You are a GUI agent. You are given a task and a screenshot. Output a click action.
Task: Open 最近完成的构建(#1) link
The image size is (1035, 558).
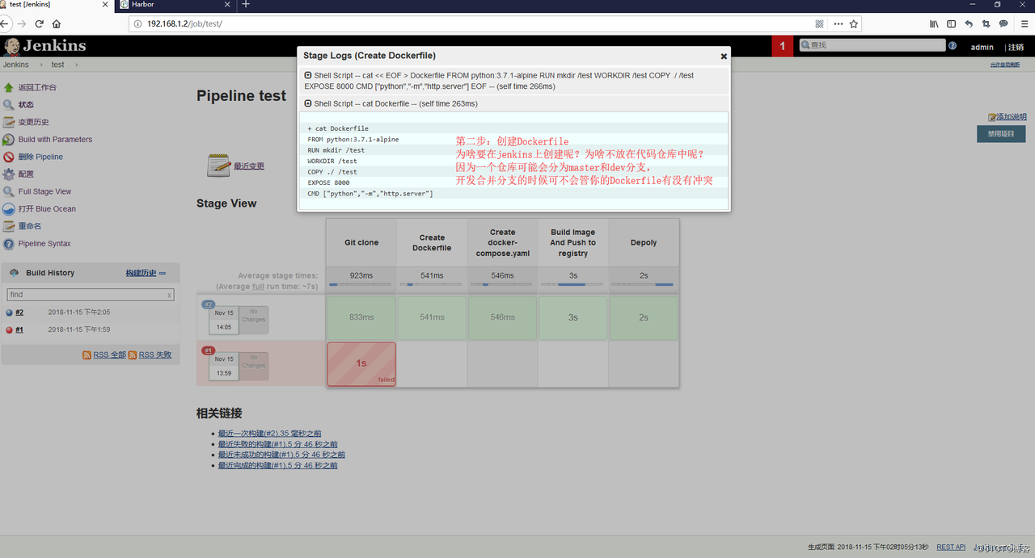click(x=277, y=465)
